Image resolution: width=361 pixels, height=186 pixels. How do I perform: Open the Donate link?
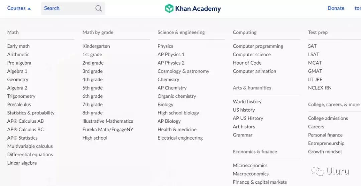(x=336, y=8)
